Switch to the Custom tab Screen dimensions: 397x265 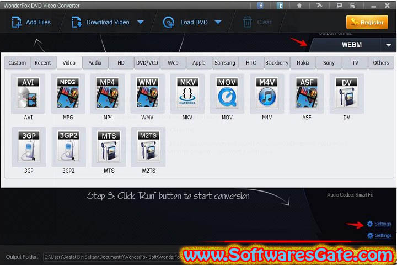17,63
